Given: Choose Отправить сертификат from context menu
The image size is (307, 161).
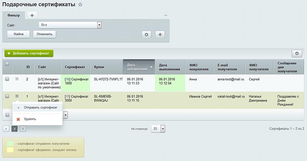Looking at the screenshot, I should pos(40,107).
